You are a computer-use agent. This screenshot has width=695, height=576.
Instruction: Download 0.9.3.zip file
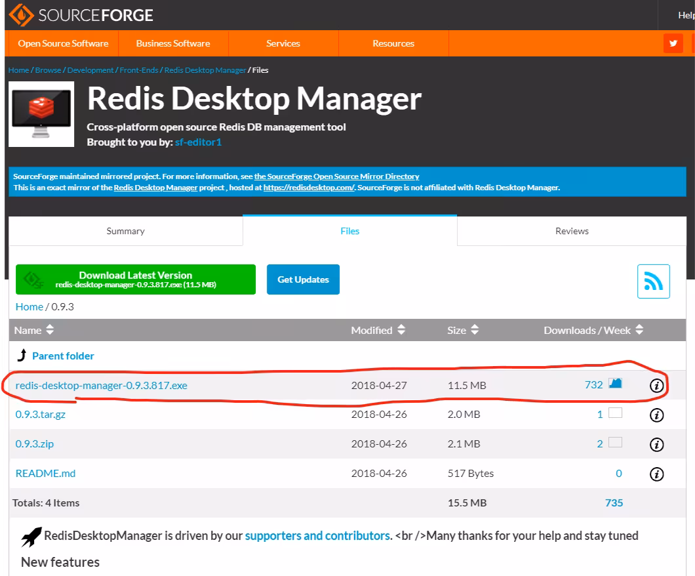(35, 444)
